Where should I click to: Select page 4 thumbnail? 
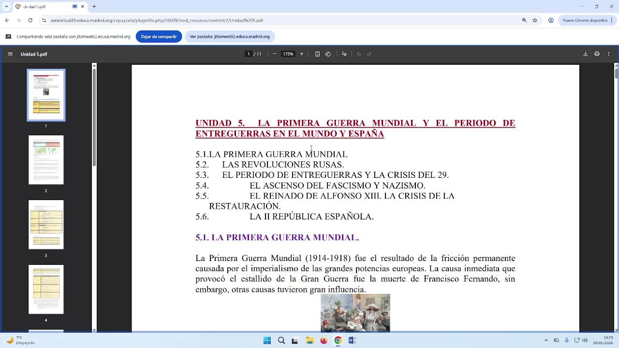click(x=46, y=289)
